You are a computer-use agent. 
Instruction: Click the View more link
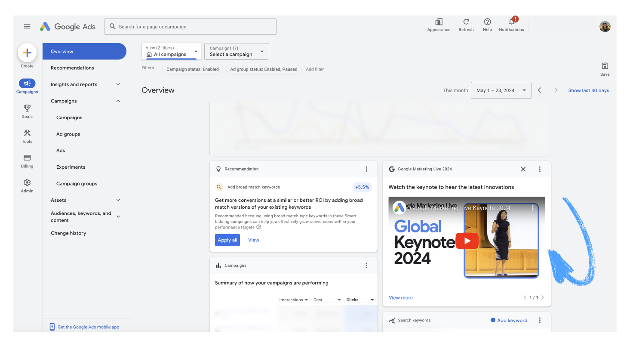click(x=401, y=298)
